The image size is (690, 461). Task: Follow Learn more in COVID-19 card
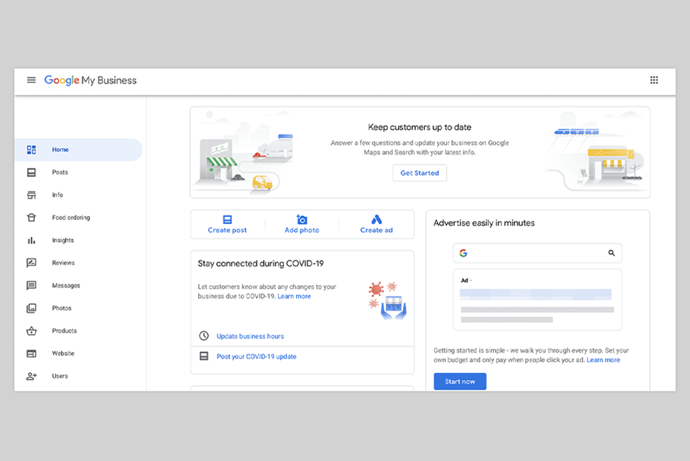(294, 296)
